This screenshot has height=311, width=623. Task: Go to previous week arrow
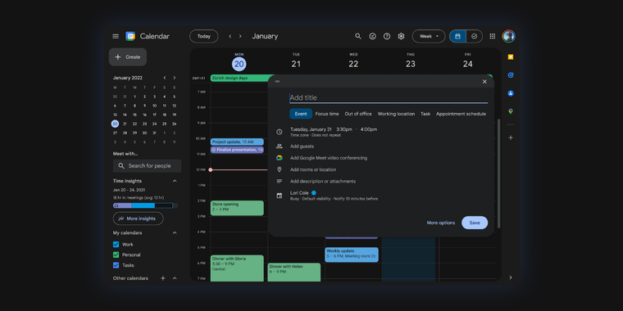pos(230,36)
